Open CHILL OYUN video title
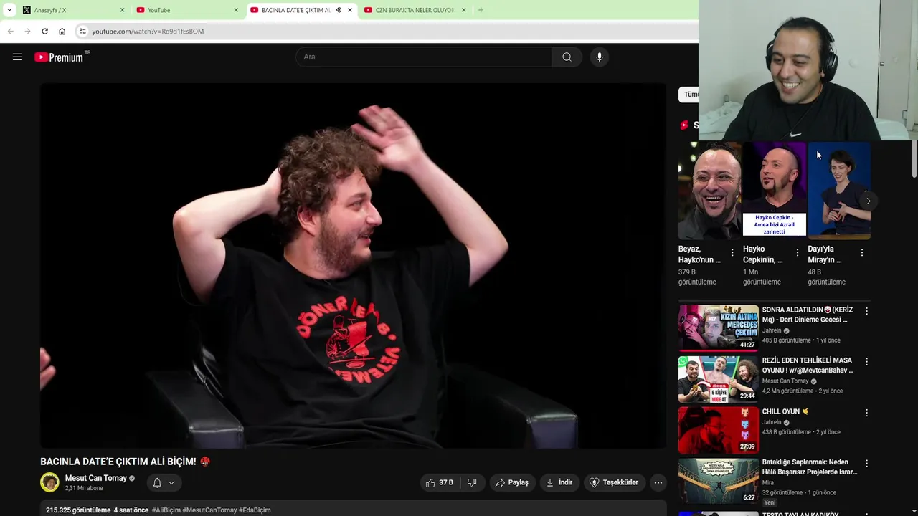Image resolution: width=918 pixels, height=516 pixels. pos(785,411)
